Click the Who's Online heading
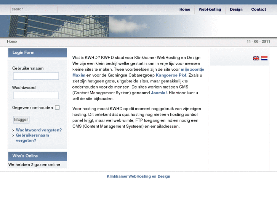 pos(25,156)
